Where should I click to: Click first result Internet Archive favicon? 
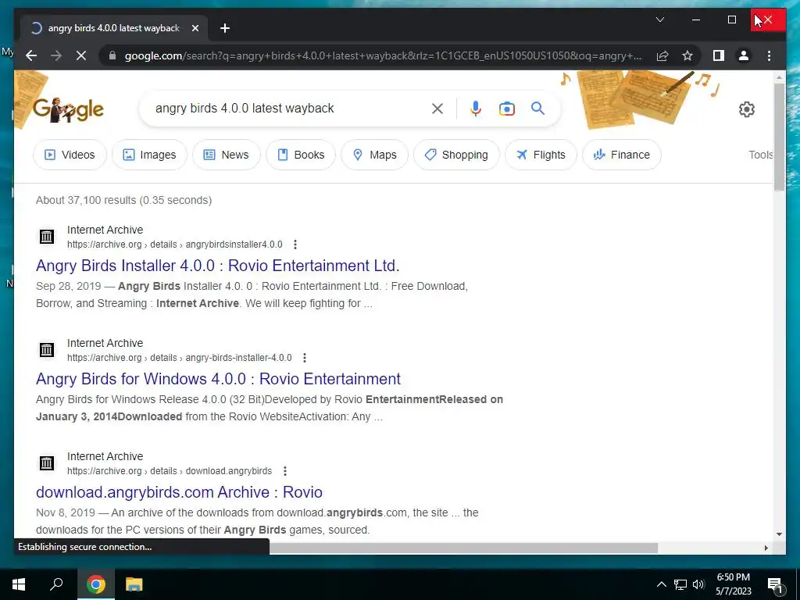(x=47, y=236)
